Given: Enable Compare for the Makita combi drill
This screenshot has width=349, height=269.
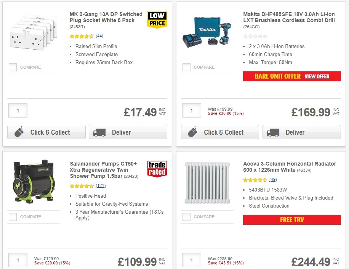Looking at the screenshot, I should coord(186,67).
